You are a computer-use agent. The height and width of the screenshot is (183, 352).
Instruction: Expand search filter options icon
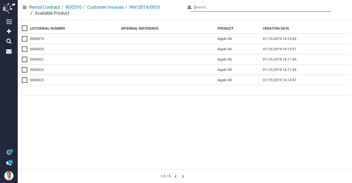(x=189, y=7)
